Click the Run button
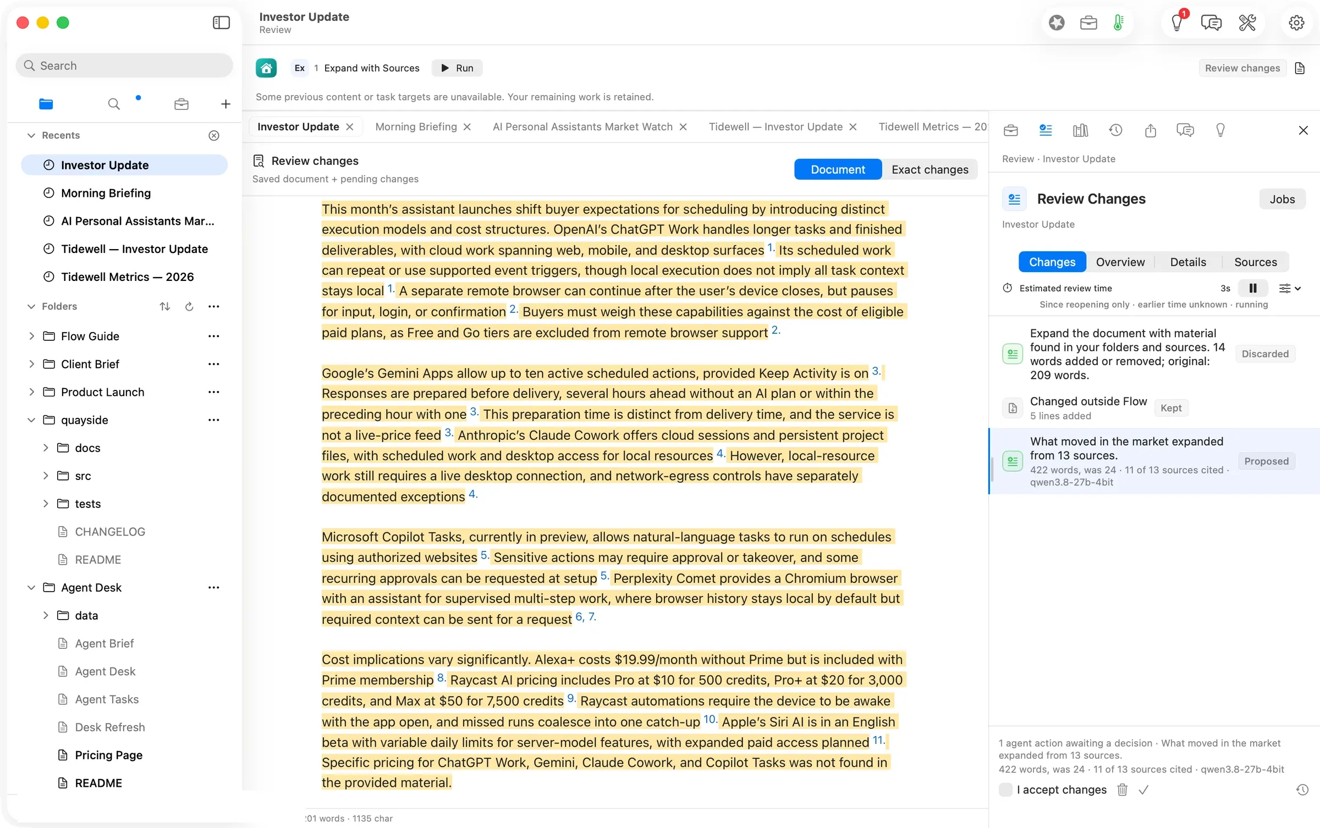The height and width of the screenshot is (828, 1320). (x=457, y=68)
